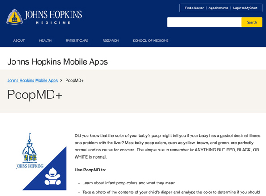Click the baby figure in app logo
Viewport: 266px width, 196px height.
click(53, 176)
